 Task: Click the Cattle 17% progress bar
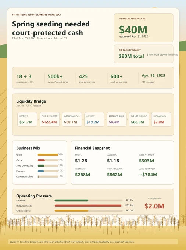click(48, 160)
